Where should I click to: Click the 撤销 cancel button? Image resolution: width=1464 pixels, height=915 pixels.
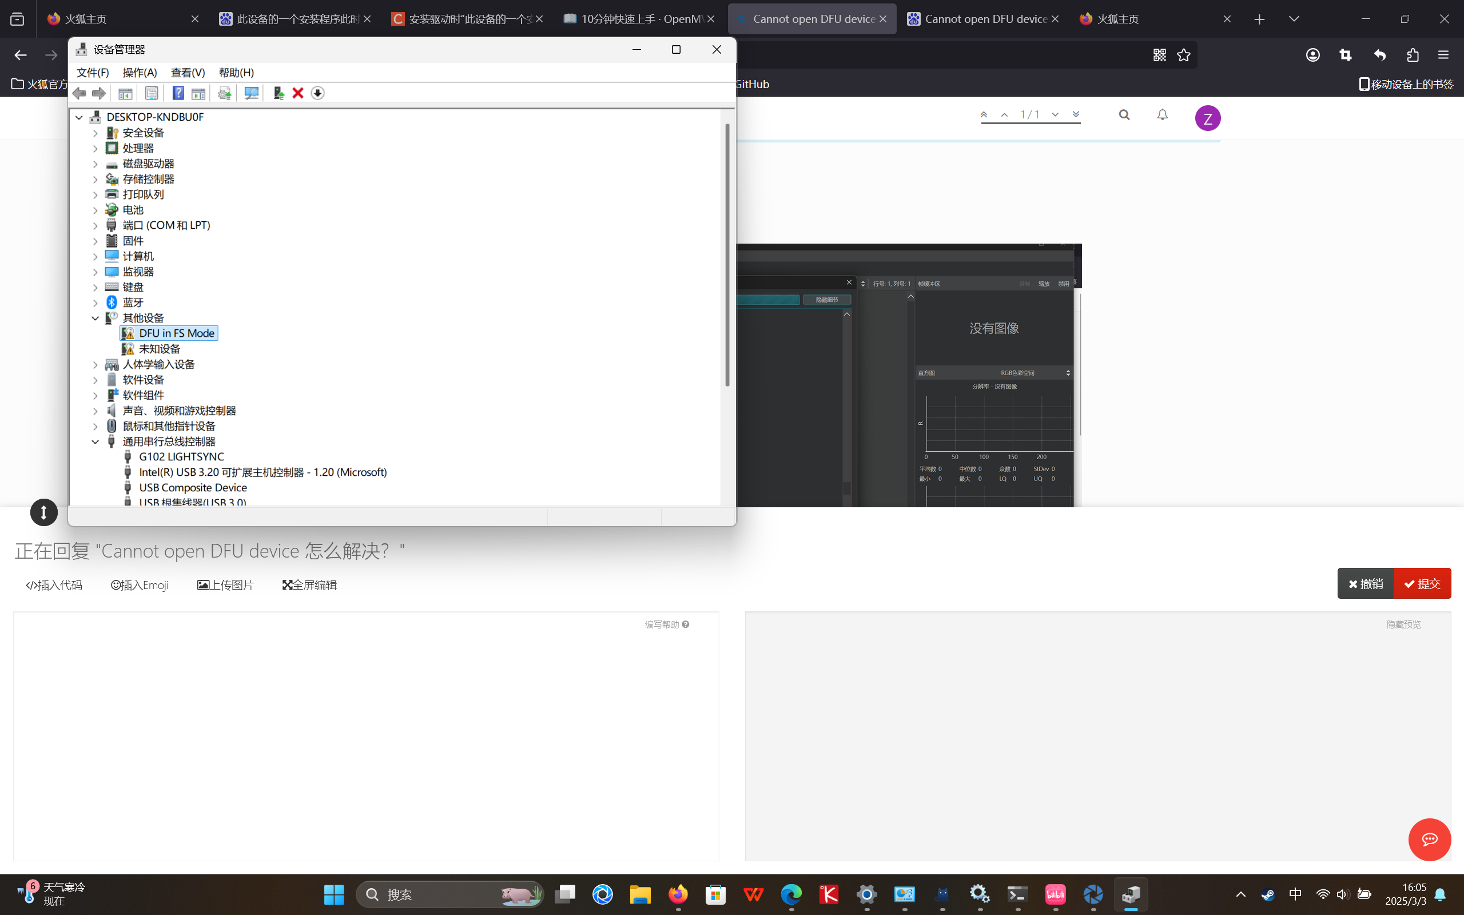coord(1366,583)
